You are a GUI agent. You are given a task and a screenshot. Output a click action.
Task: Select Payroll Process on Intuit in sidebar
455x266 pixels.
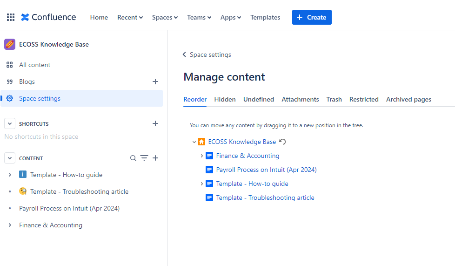69,208
